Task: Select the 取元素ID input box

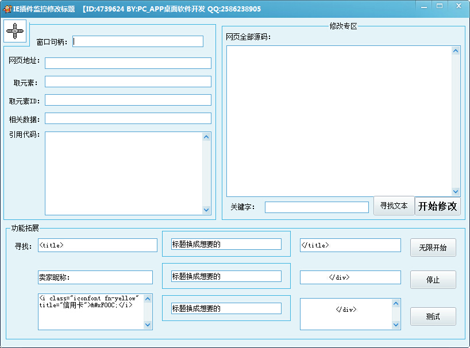Action: pos(128,100)
